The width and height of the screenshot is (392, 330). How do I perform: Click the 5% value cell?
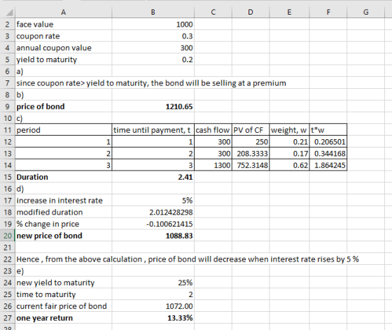click(153, 200)
